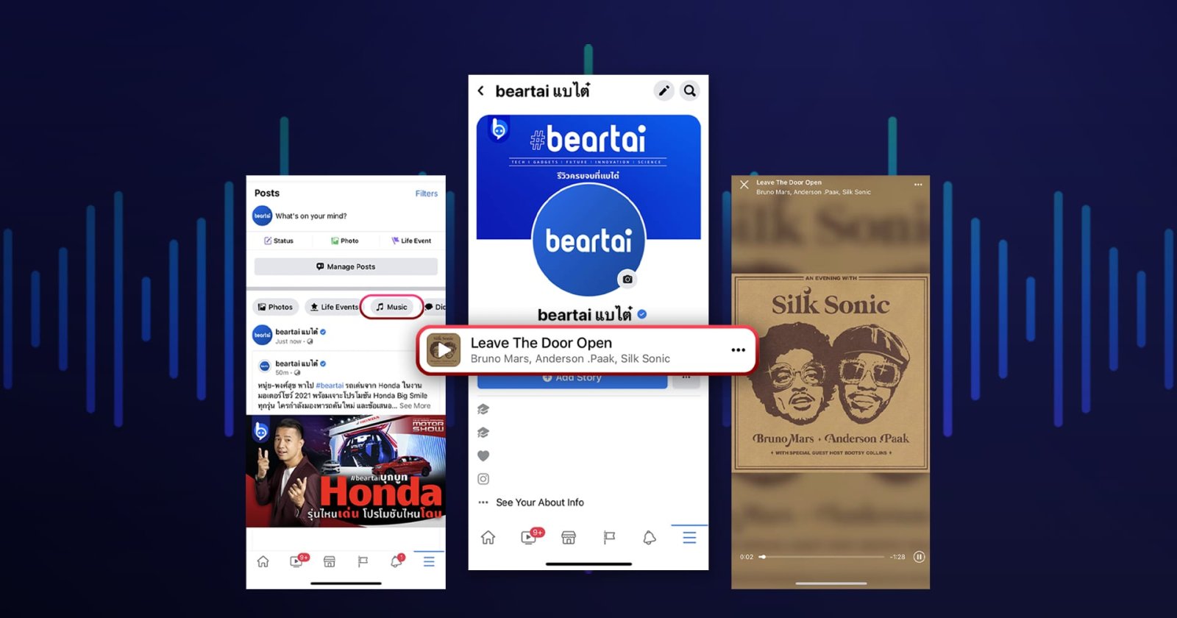Open three-dot options on the song card
The image size is (1177, 618).
[738, 350]
